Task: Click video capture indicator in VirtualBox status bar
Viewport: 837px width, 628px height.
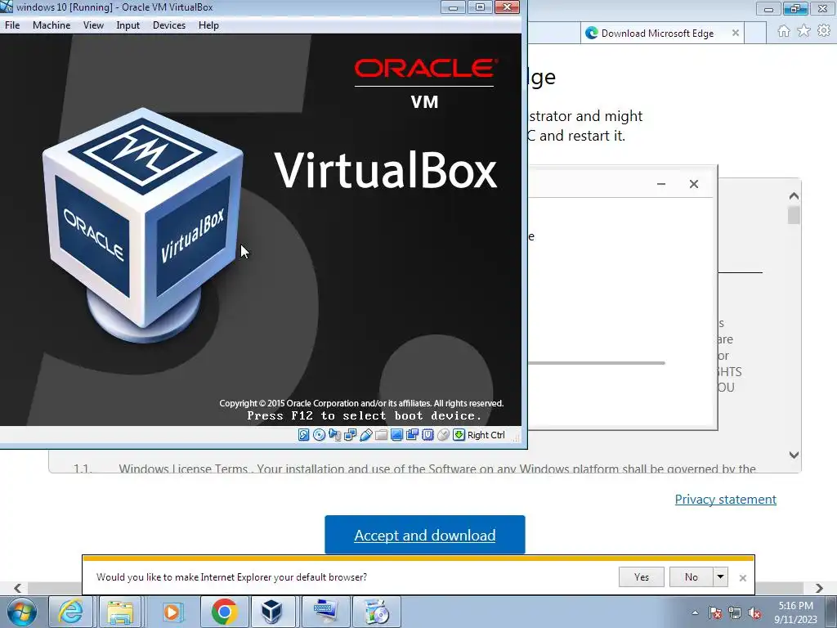Action: [x=412, y=435]
